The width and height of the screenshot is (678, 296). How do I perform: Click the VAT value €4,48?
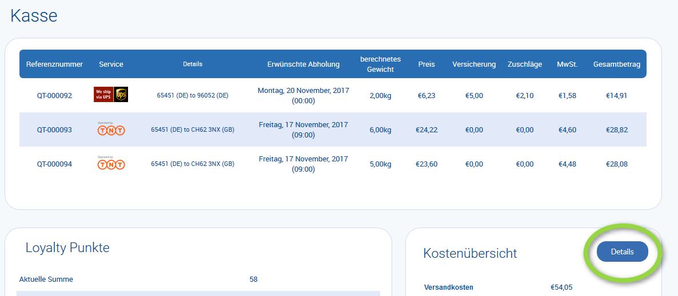pos(568,164)
